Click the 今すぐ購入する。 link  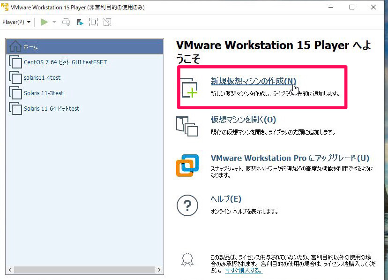pos(244,271)
